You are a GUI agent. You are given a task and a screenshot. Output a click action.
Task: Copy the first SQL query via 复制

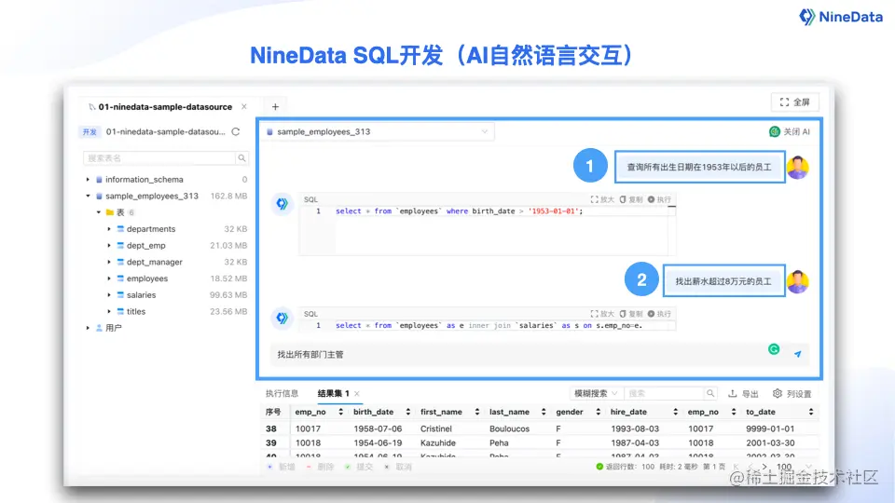(631, 199)
